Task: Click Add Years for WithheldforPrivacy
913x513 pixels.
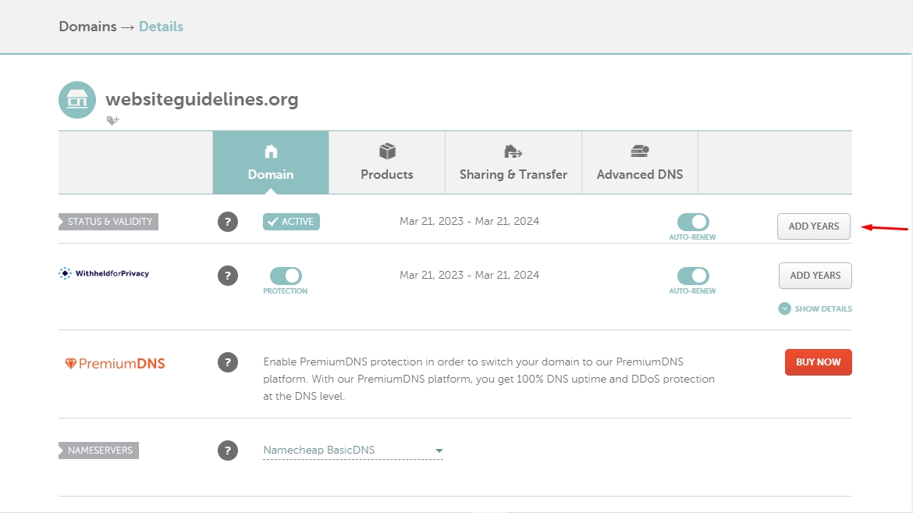Action: [815, 276]
